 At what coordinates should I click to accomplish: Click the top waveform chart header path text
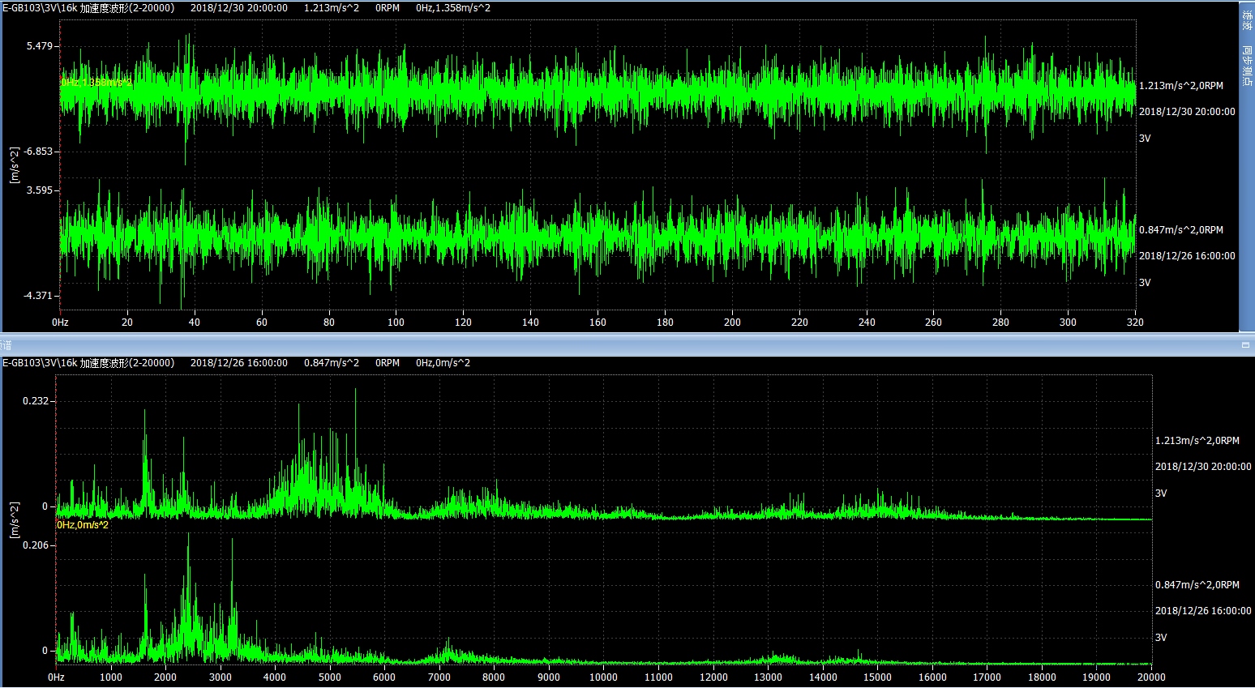pyautogui.click(x=88, y=8)
